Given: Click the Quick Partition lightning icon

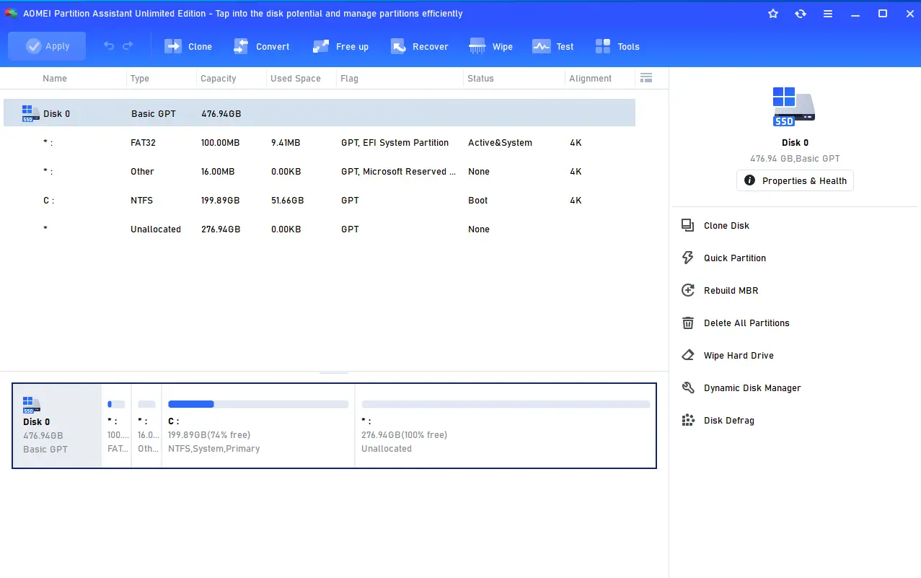Looking at the screenshot, I should (688, 258).
